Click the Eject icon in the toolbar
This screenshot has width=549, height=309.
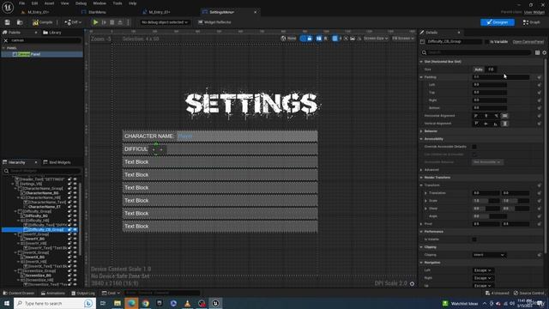tap(120, 22)
